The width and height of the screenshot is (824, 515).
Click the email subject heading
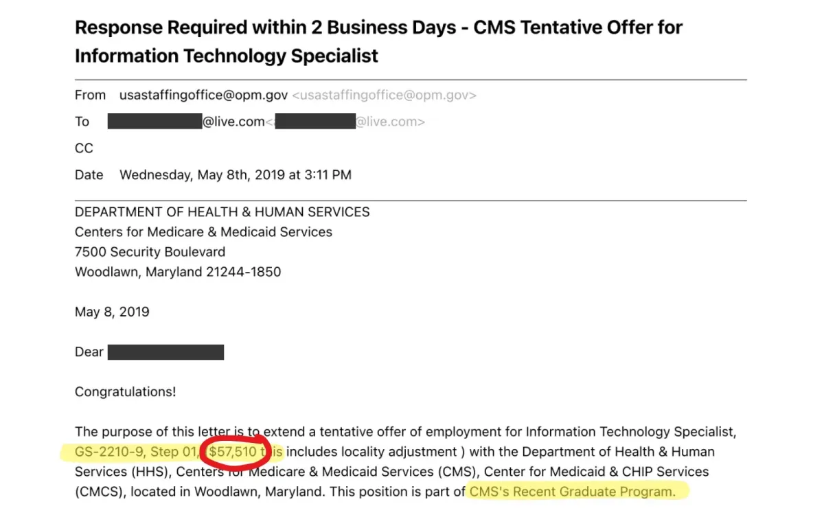pos(378,41)
